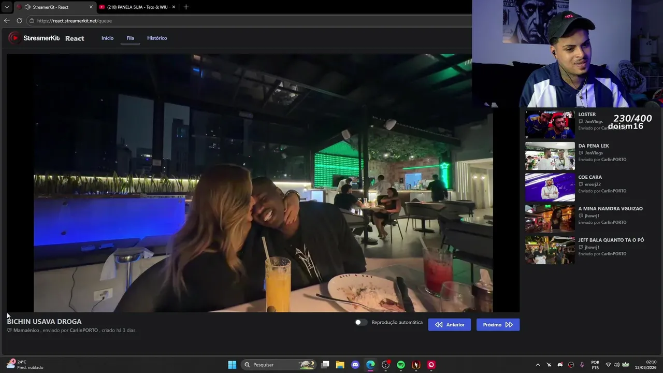The width and height of the screenshot is (663, 373).
Task: Open the DA PENA LEK thumbnail
Action: pos(550,156)
